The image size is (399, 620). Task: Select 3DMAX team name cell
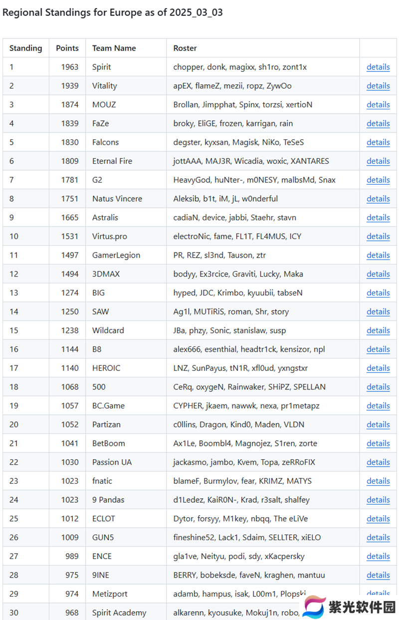[126, 274]
